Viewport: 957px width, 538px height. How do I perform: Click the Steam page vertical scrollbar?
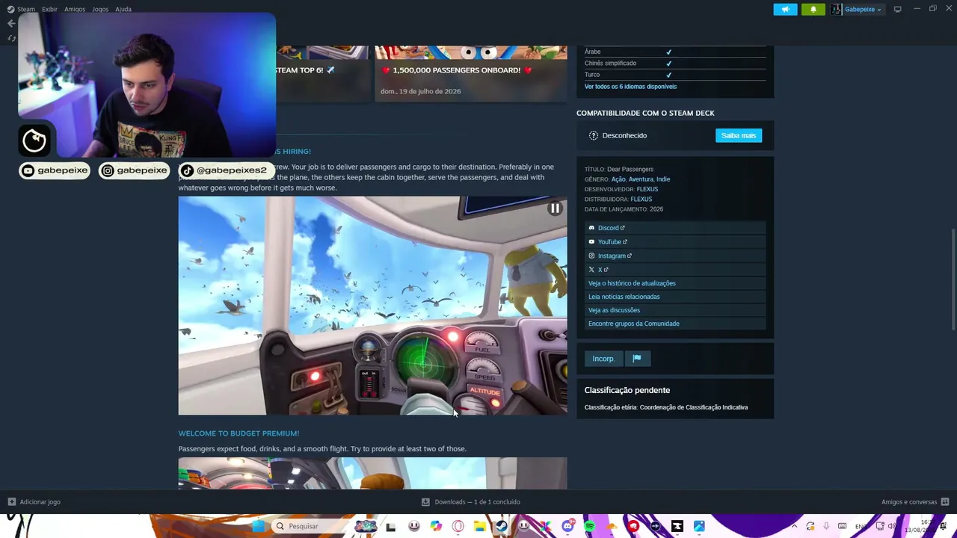(x=953, y=278)
